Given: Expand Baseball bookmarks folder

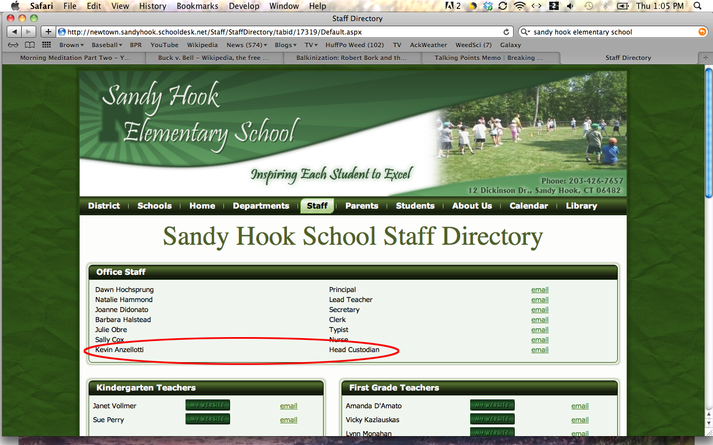Looking at the screenshot, I should click(107, 45).
